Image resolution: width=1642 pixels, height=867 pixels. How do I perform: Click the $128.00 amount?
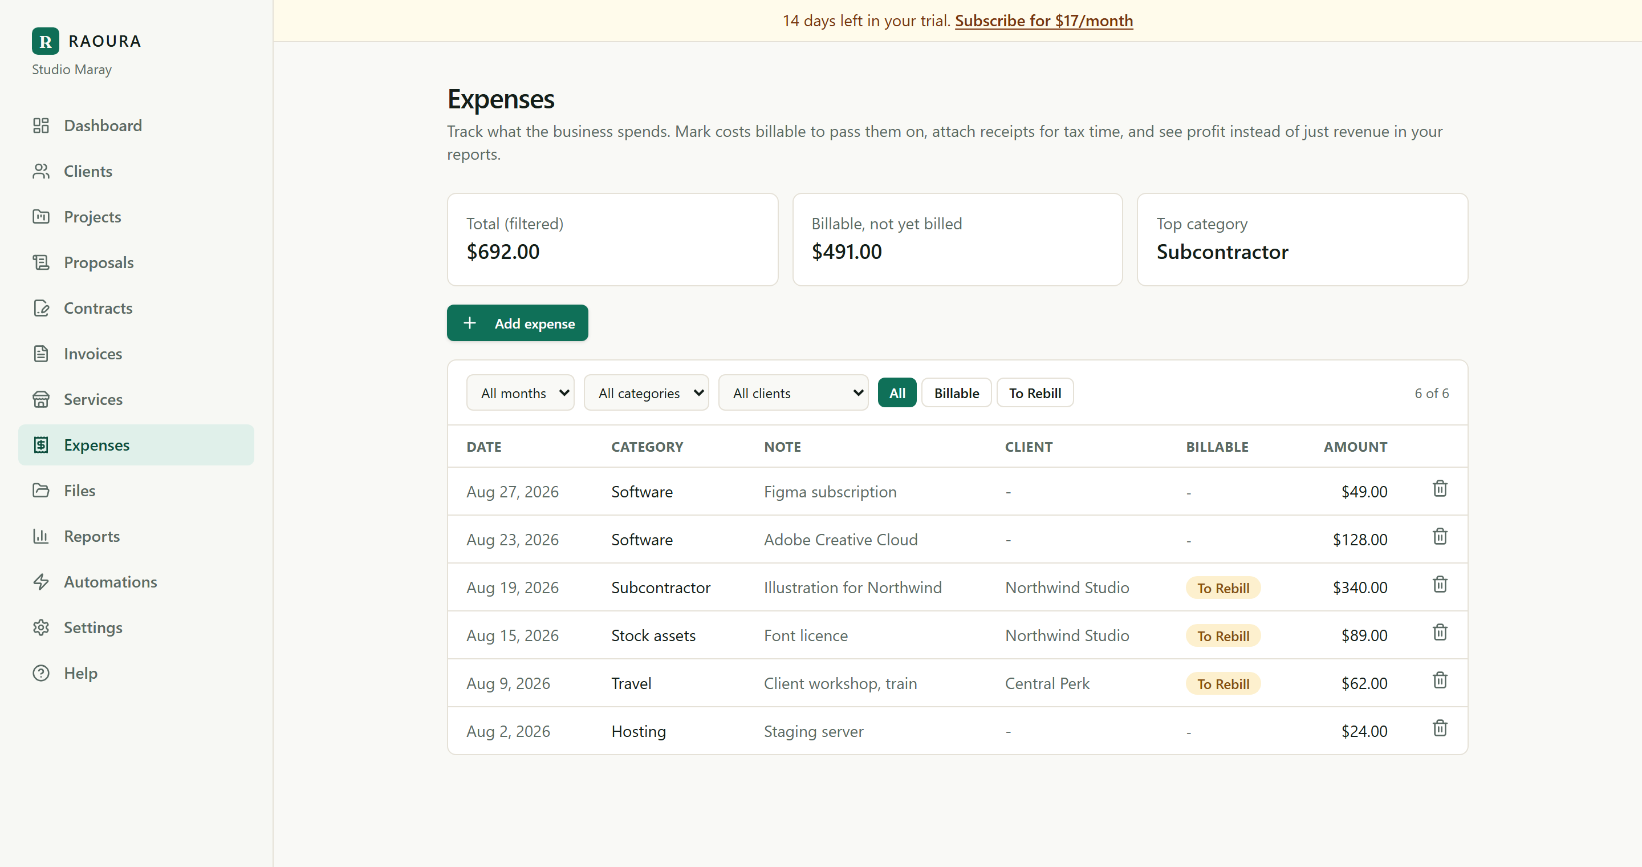click(1360, 540)
